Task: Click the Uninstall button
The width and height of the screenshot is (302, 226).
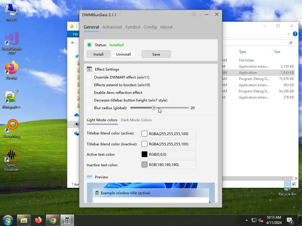Action: 124,54
